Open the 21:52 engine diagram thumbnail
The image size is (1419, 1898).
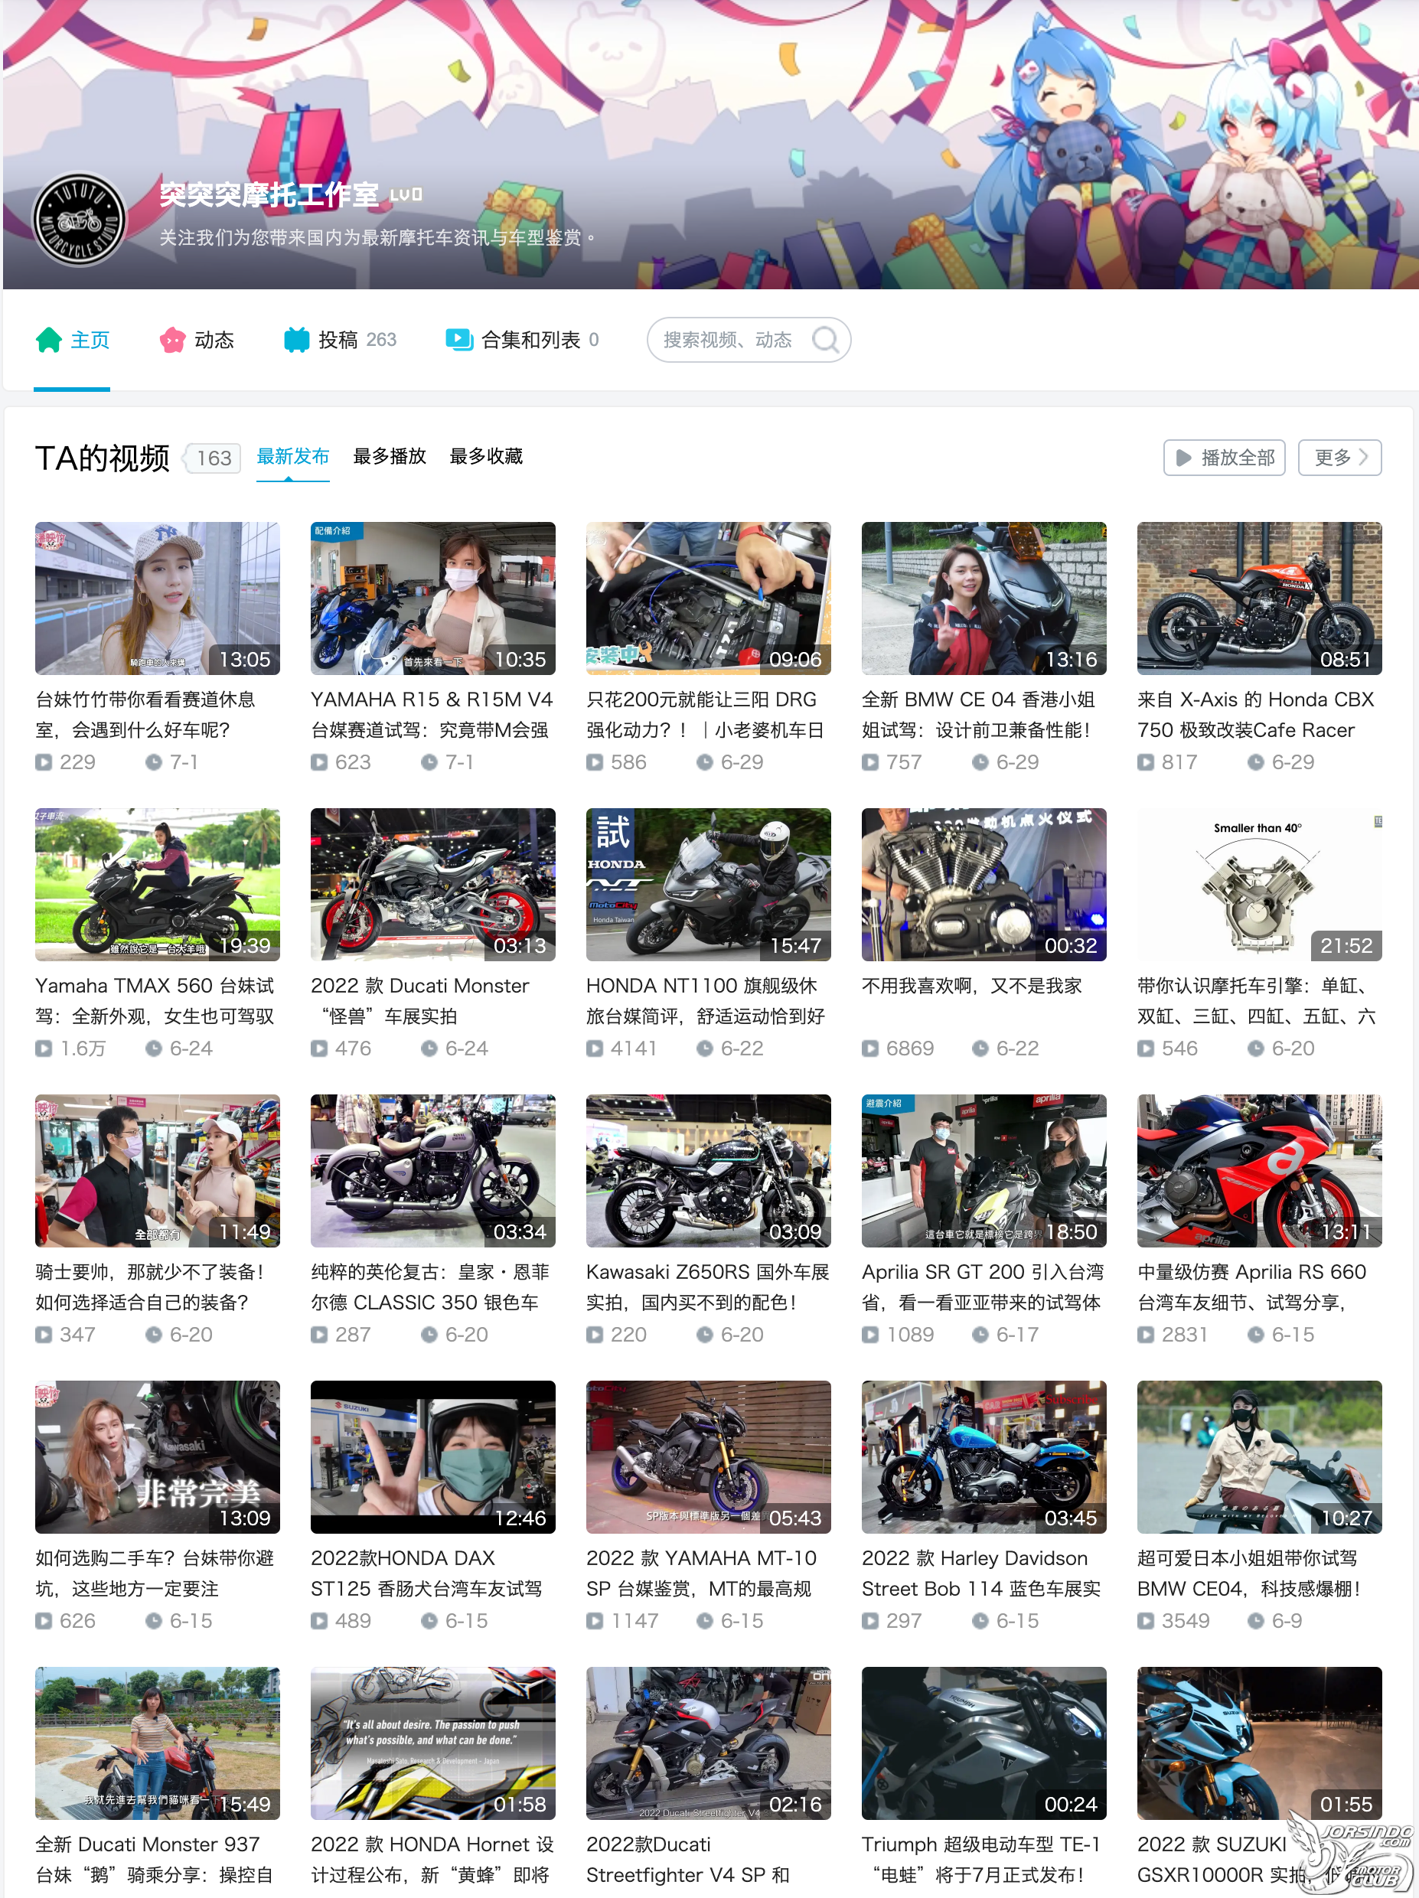[x=1258, y=885]
